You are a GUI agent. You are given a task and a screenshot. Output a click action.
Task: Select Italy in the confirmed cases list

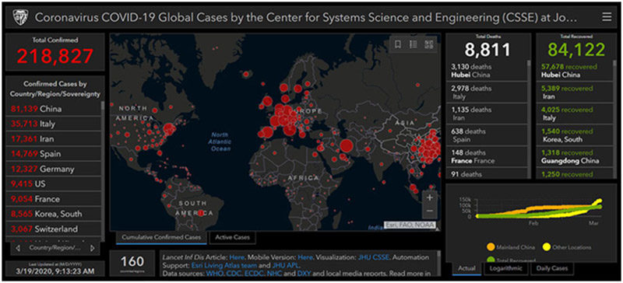[x=54, y=124]
